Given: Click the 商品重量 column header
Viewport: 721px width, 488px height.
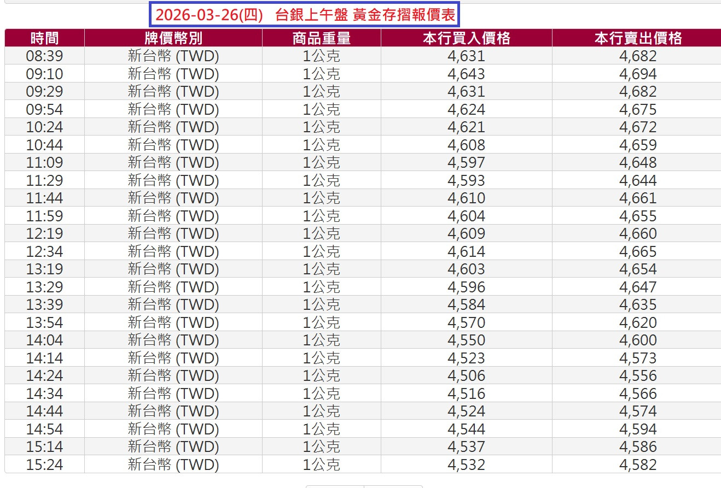Looking at the screenshot, I should click(x=322, y=38).
